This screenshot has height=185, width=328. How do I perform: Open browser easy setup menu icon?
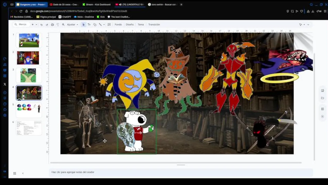point(325,11)
